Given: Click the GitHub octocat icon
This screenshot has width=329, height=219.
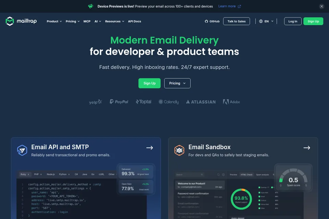Looking at the screenshot, I should point(206,21).
